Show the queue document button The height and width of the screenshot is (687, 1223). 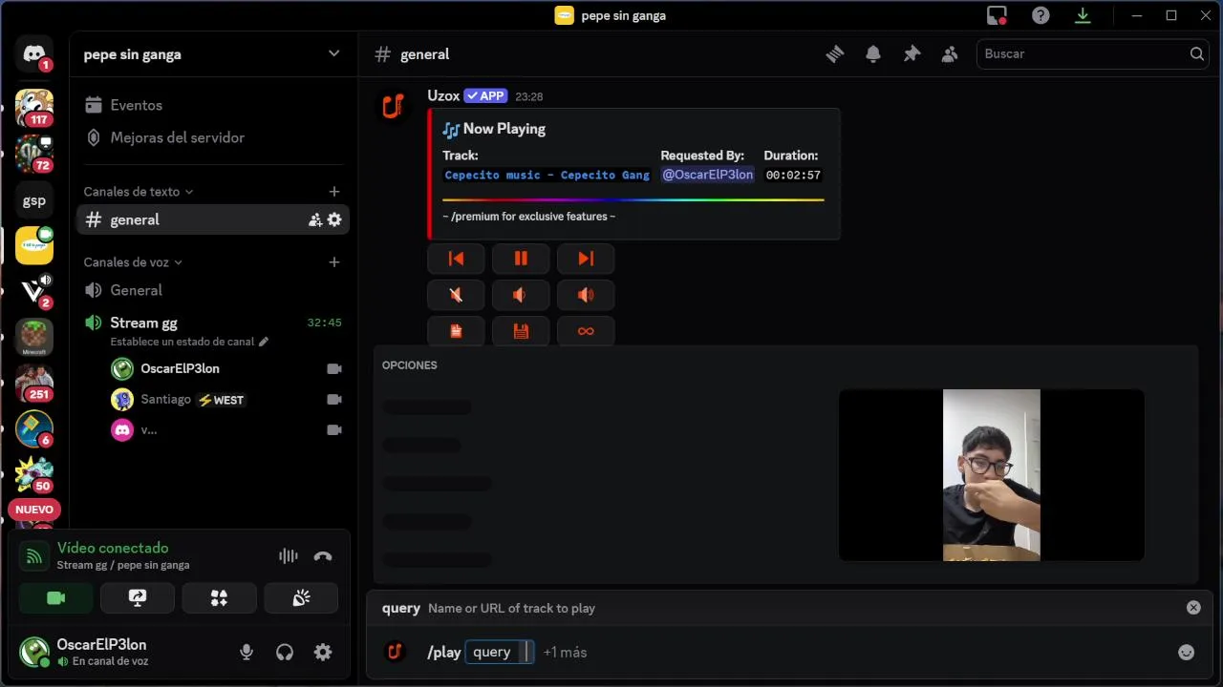456,331
